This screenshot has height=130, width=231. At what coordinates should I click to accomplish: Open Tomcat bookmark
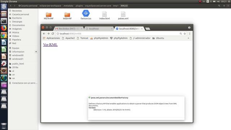(83, 38)
